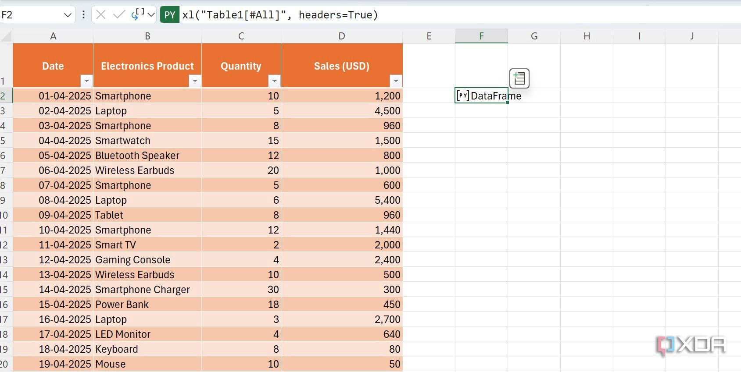Open the Sales (USD) filter dropdown
Viewport: 741px width, 372px height.
[x=396, y=81]
